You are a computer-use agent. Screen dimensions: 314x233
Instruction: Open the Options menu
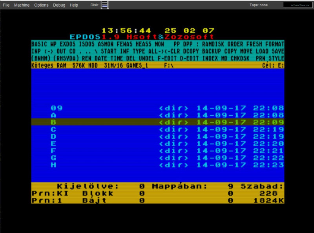point(41,5)
